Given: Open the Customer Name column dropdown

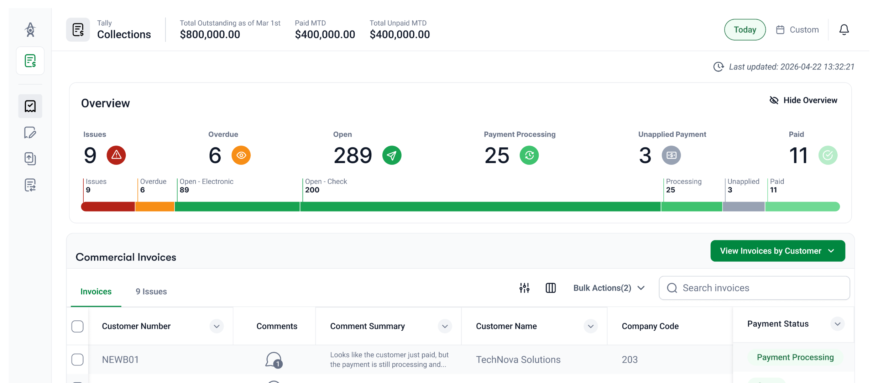Looking at the screenshot, I should [x=590, y=326].
